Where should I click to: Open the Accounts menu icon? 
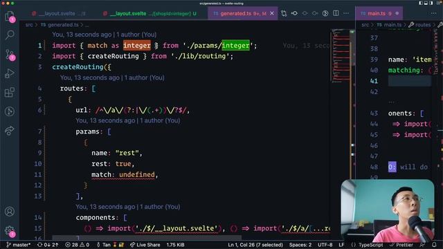(x=10, y=212)
